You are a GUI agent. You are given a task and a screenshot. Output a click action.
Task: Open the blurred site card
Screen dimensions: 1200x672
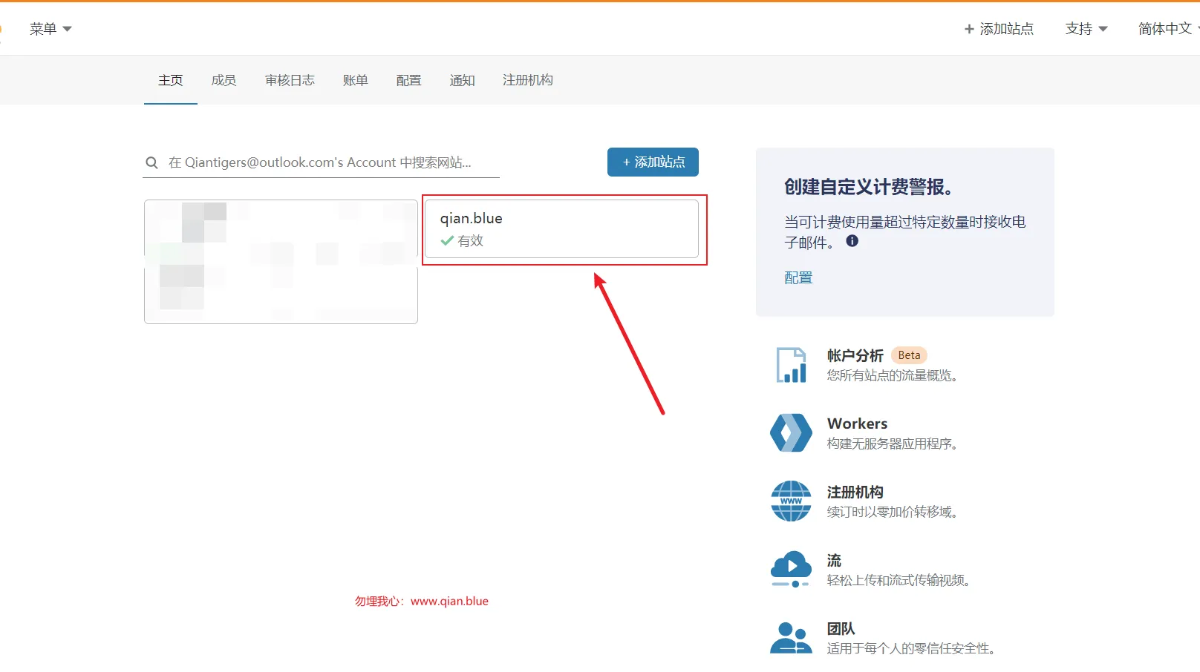pyautogui.click(x=281, y=261)
